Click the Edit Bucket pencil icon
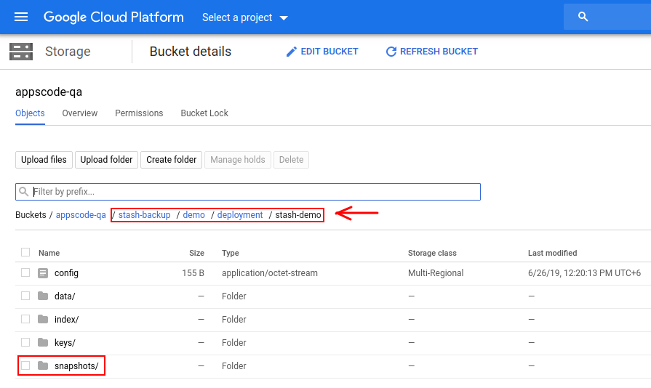 pyautogui.click(x=292, y=52)
